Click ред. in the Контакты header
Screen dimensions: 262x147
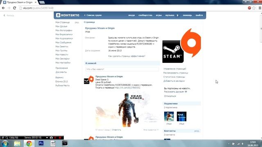pos(197,131)
